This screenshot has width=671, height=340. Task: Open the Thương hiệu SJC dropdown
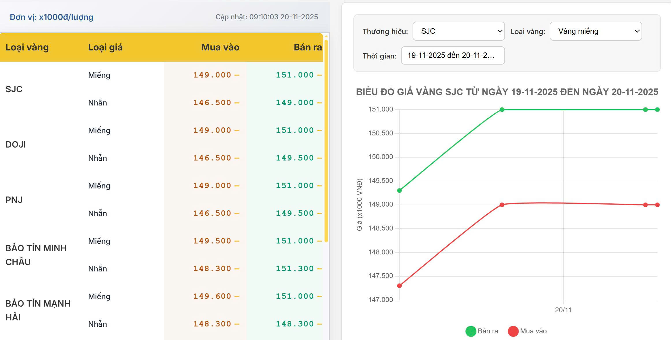[458, 31]
